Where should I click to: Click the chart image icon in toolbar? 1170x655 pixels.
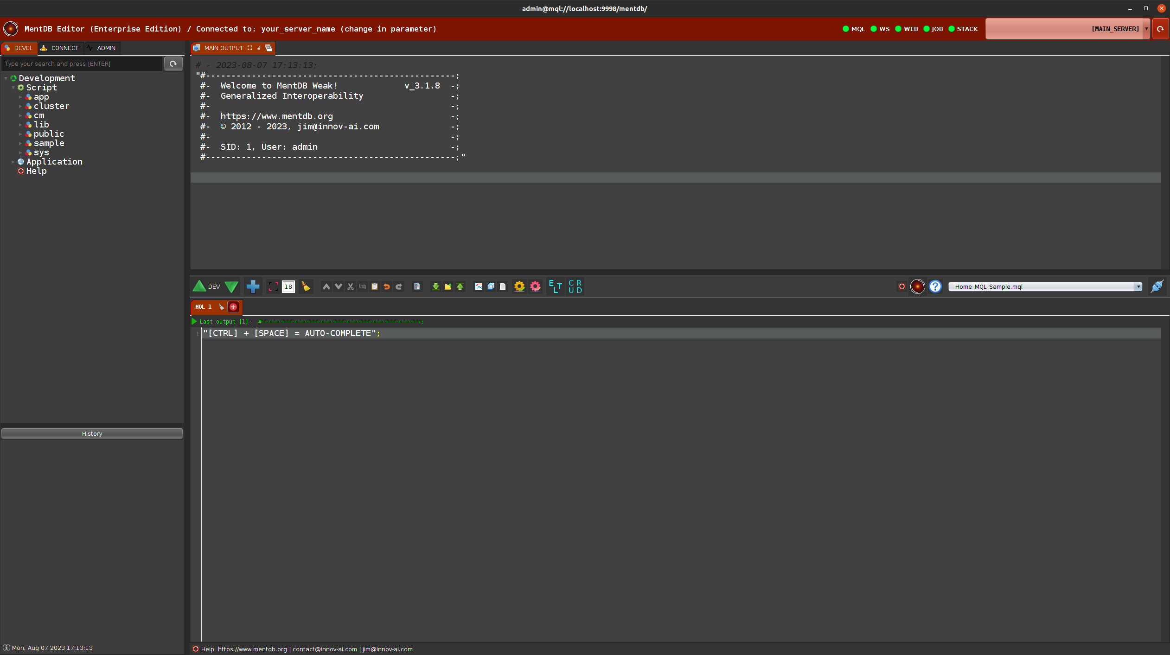click(479, 286)
